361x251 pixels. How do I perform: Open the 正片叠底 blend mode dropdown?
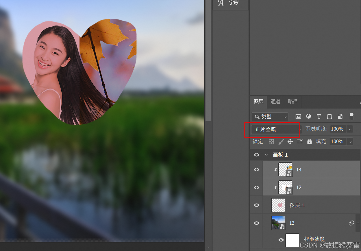tap(276, 129)
